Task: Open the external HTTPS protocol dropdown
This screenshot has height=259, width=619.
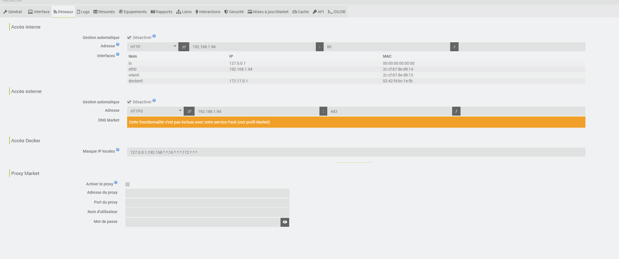Action: (155, 111)
